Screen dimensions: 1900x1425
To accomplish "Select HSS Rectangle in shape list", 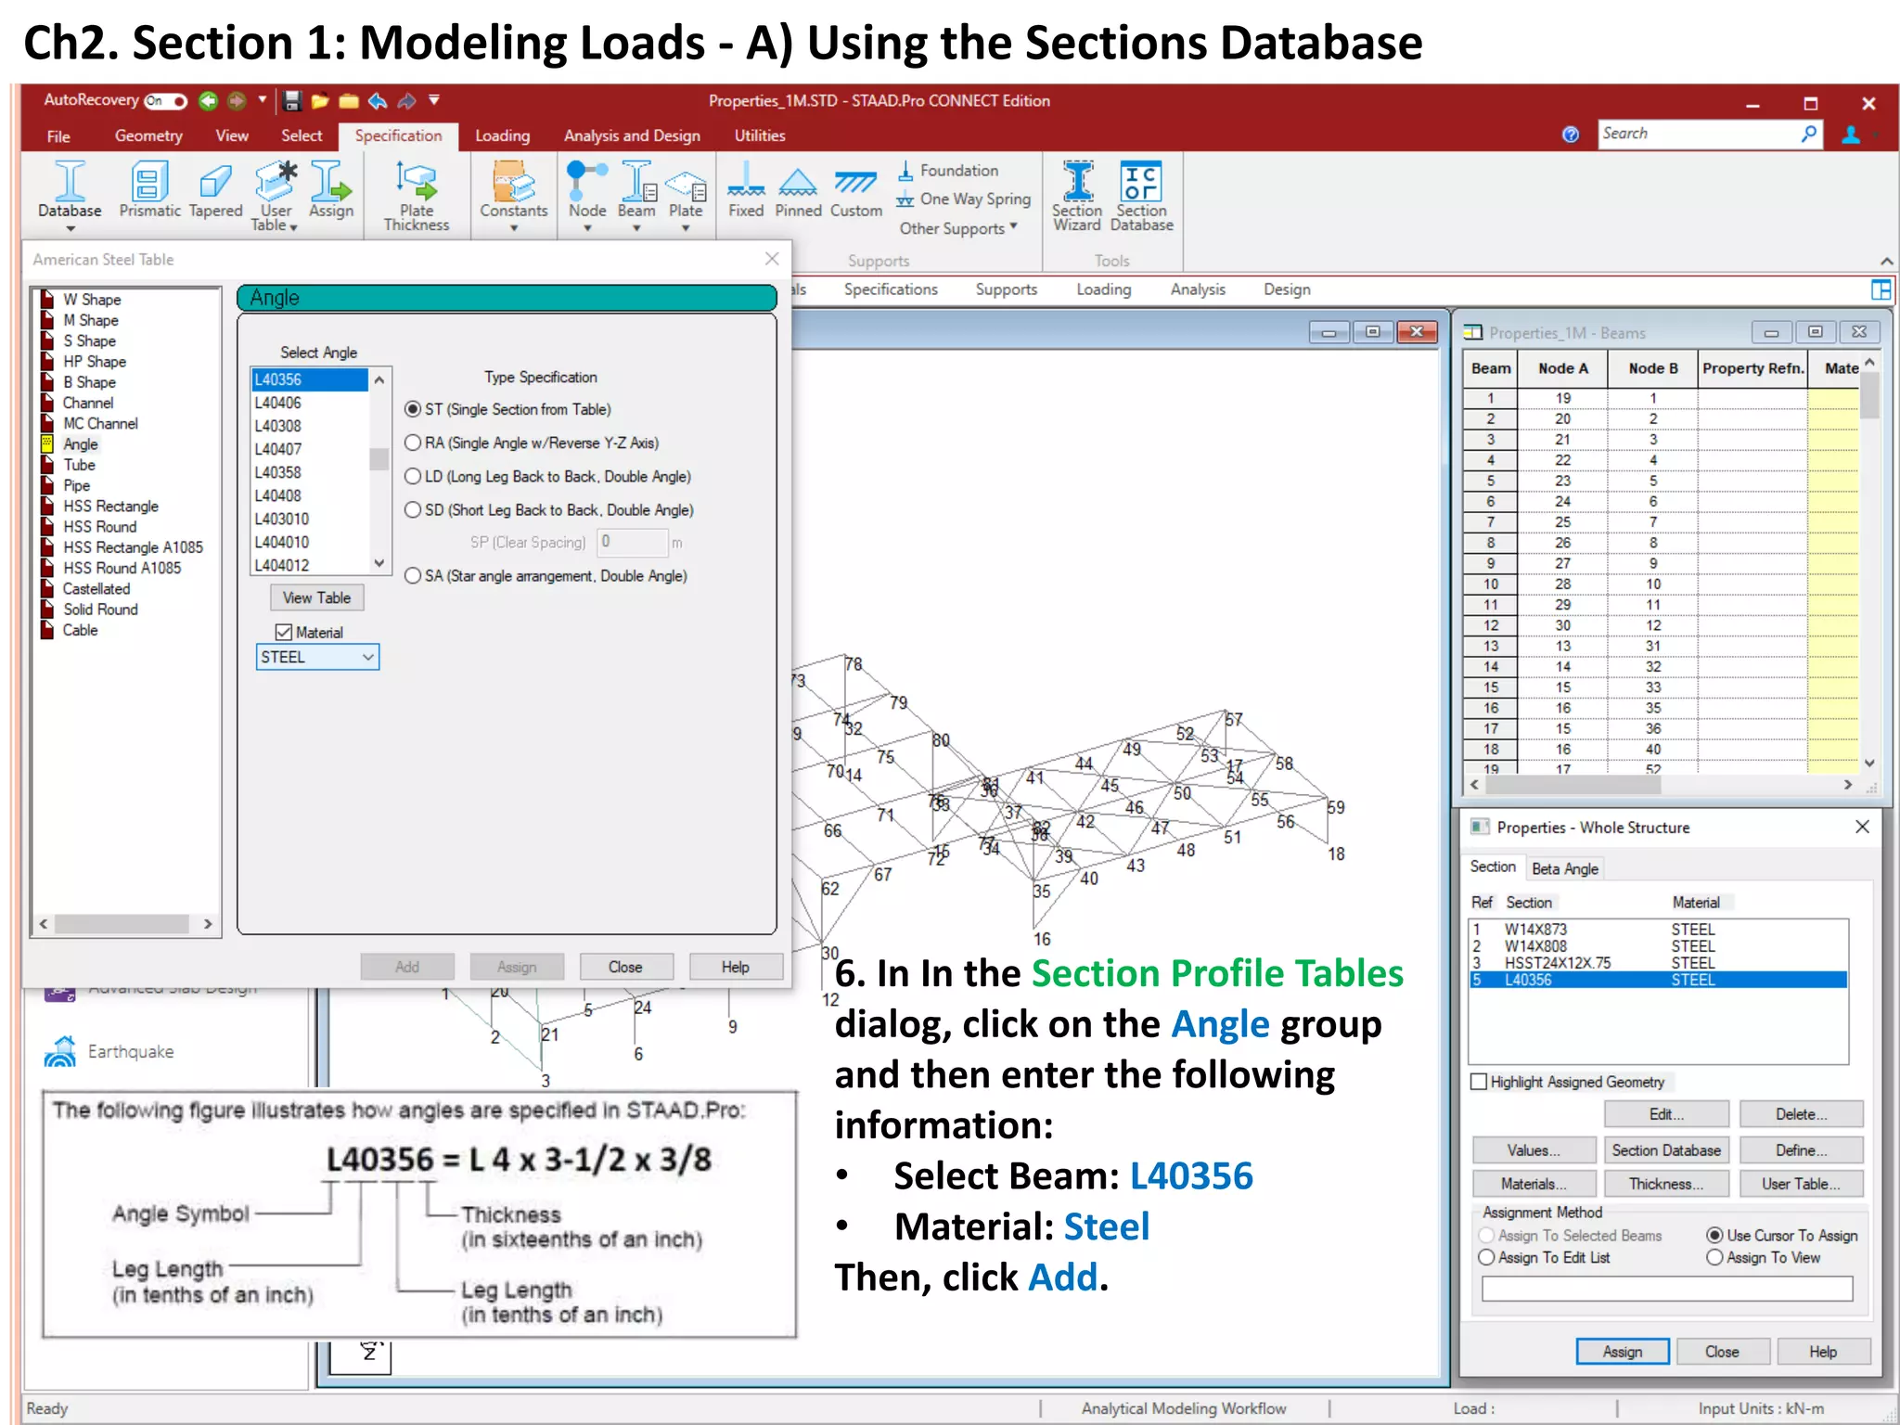I will point(110,507).
